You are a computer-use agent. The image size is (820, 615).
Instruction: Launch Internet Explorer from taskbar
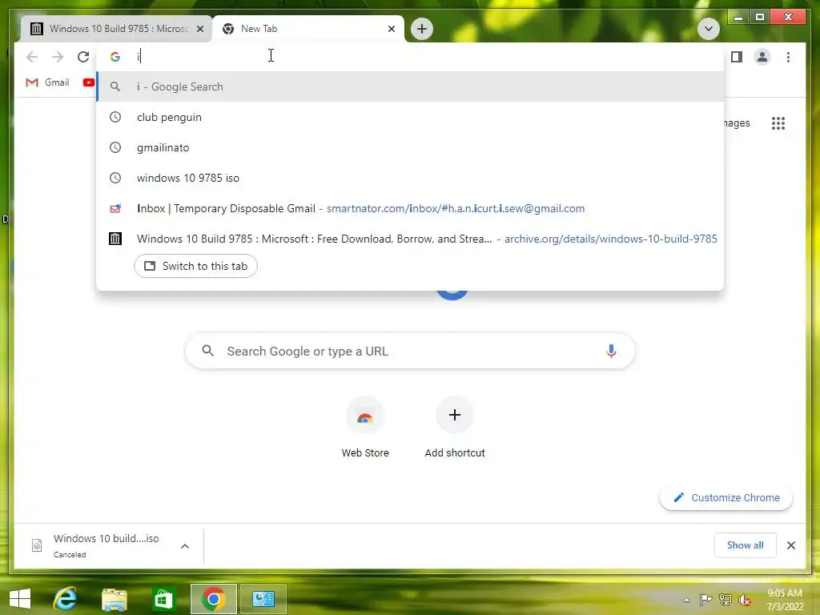pyautogui.click(x=66, y=599)
